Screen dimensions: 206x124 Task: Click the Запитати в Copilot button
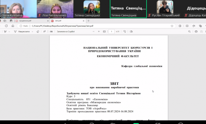click(x=66, y=31)
